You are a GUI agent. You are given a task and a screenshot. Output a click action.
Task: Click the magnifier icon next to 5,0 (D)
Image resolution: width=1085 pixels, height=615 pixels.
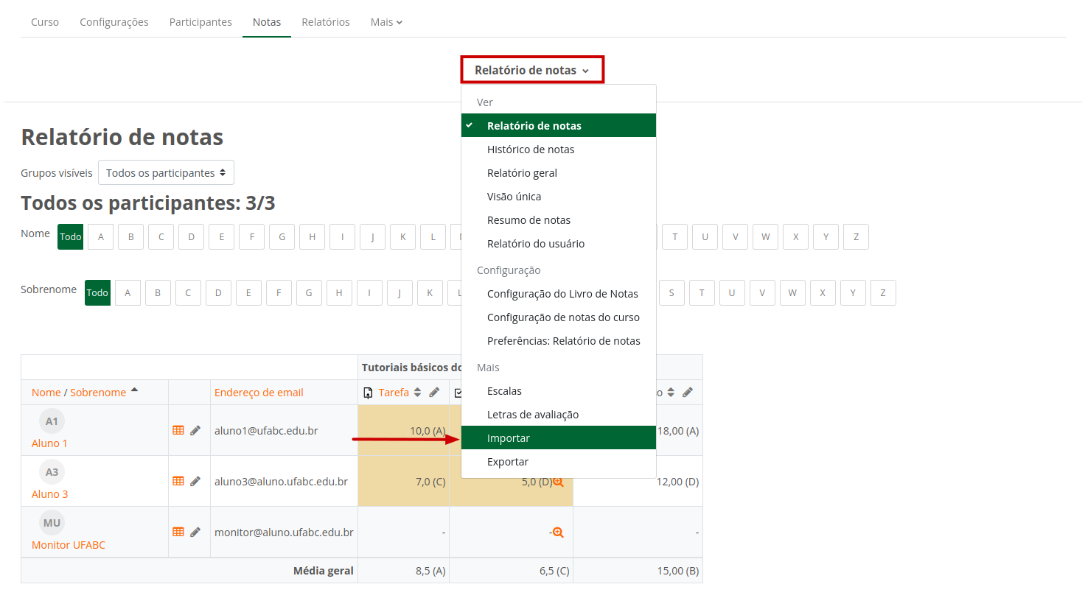(558, 482)
